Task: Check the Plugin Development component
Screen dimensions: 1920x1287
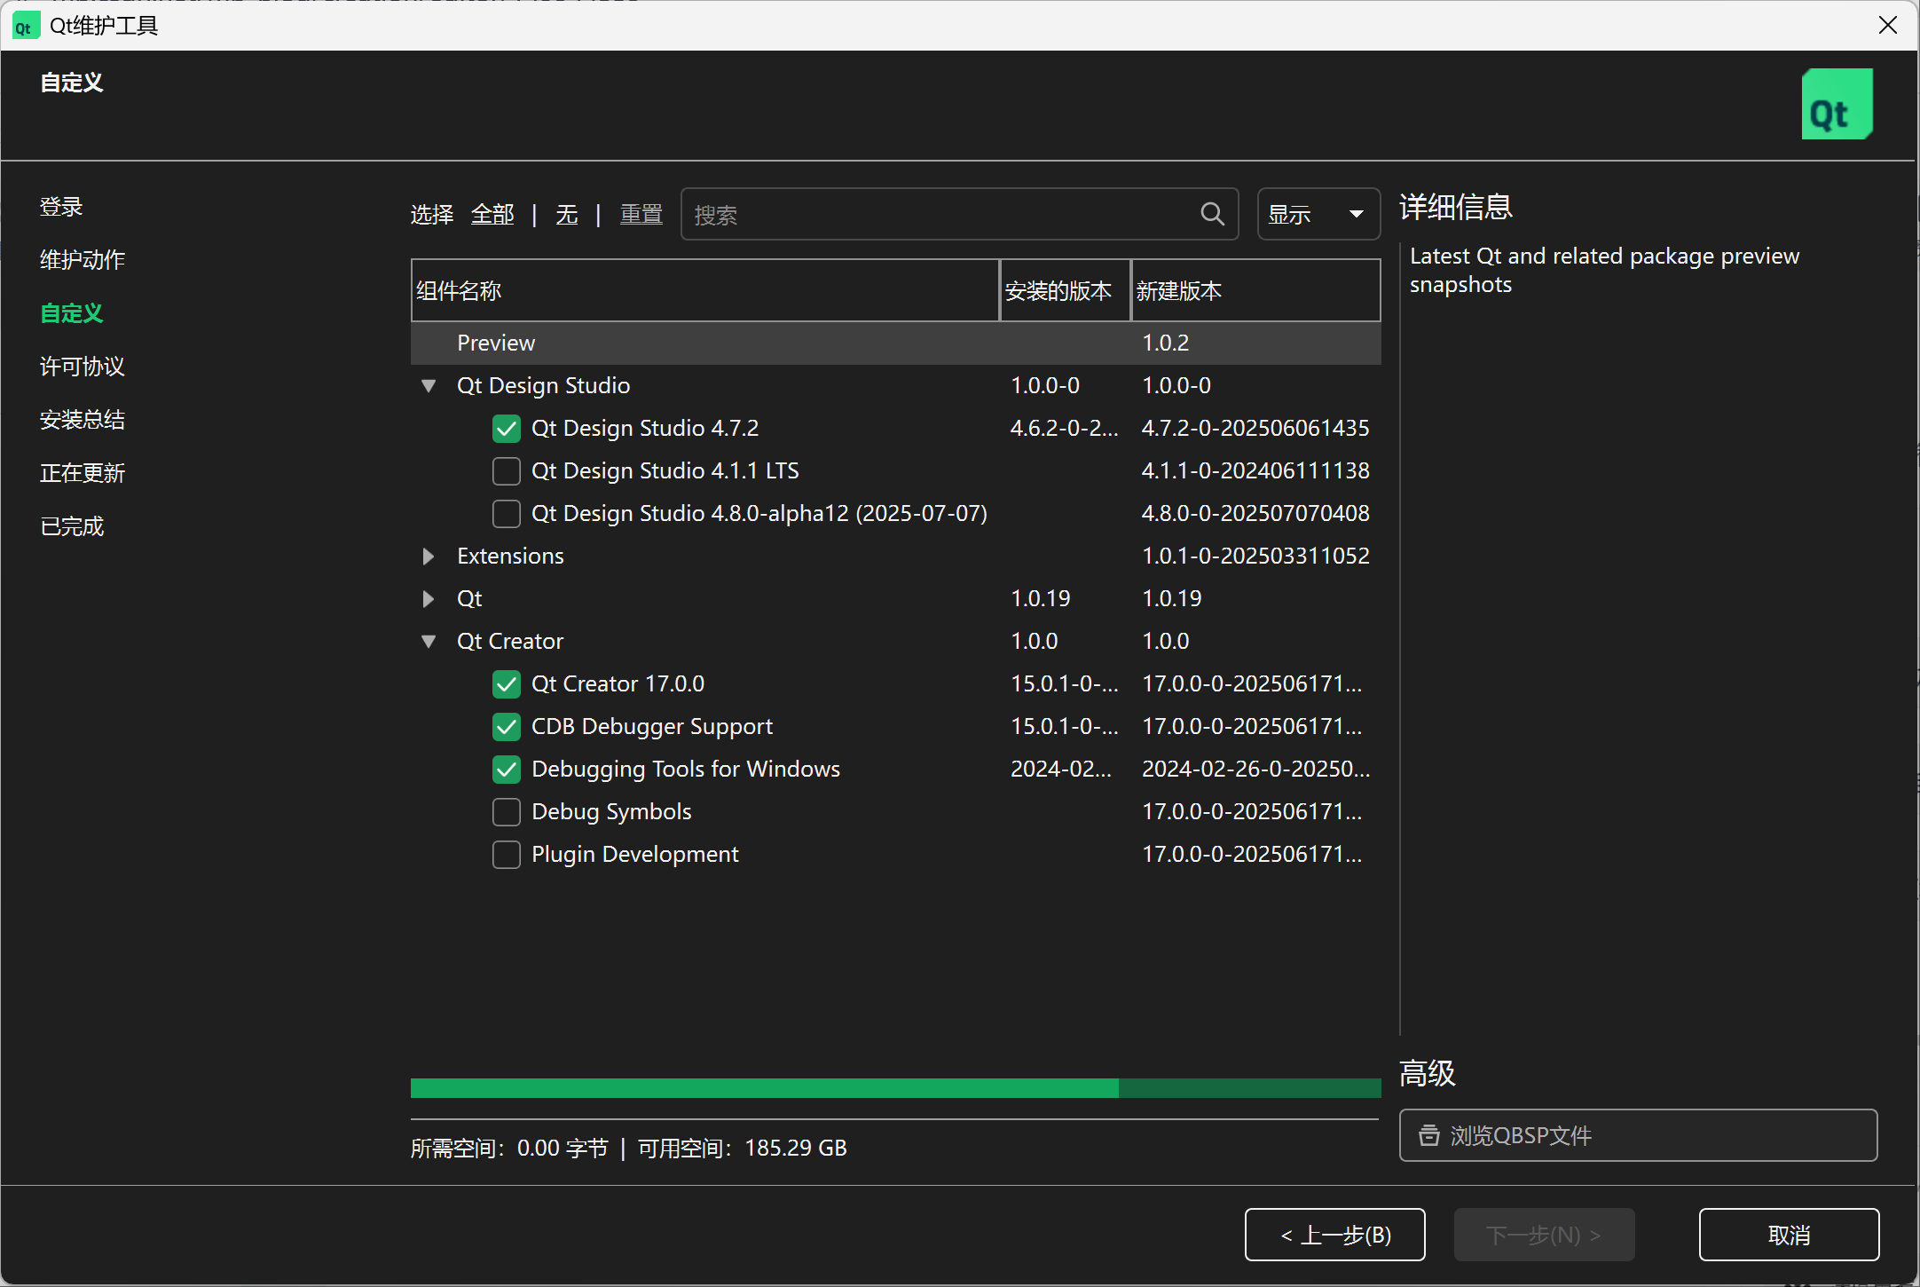Action: pyautogui.click(x=506, y=855)
